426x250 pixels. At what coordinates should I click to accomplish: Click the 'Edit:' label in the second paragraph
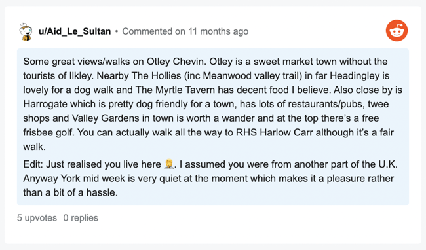[x=33, y=164]
